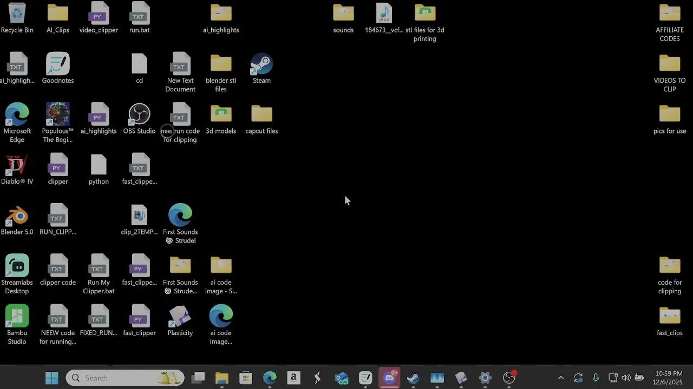
Task: Select the clipper code text file
Action: click(x=58, y=270)
